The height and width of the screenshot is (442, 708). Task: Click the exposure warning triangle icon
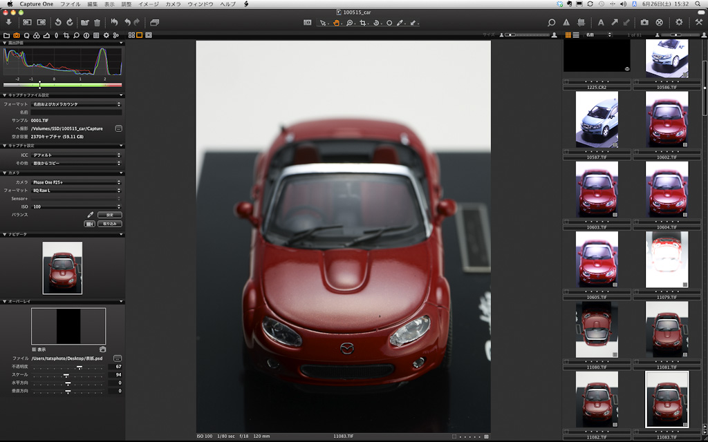tap(566, 22)
